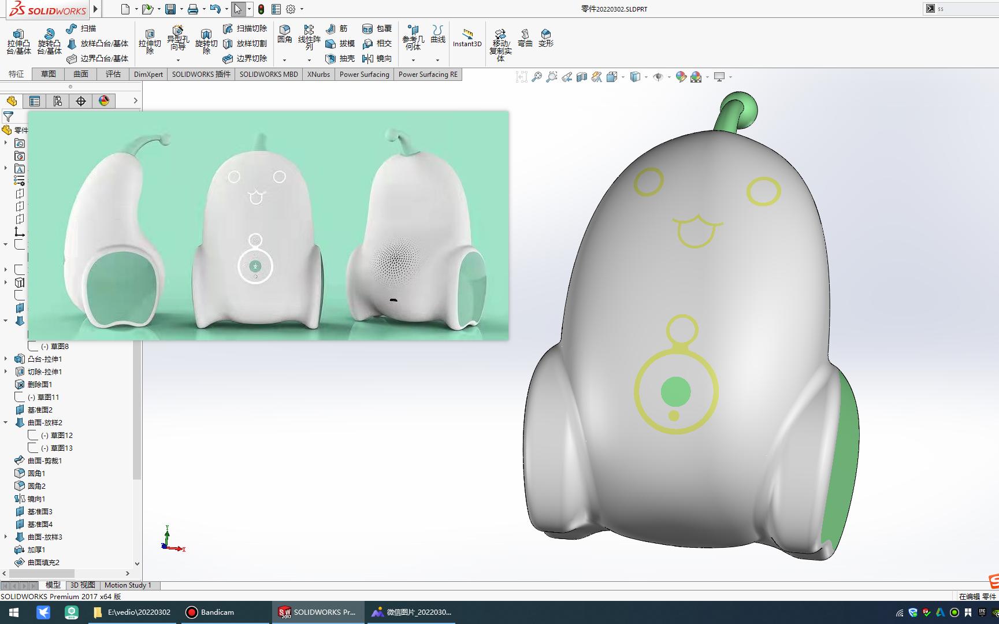This screenshot has width=999, height=624.
Task: Select the Mirror feature tool (镜向)
Action: tap(378, 58)
